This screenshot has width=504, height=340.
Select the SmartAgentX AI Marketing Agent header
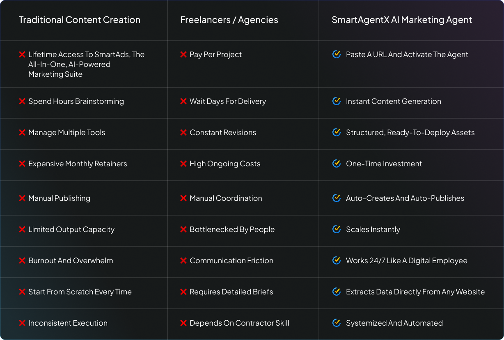tap(402, 20)
